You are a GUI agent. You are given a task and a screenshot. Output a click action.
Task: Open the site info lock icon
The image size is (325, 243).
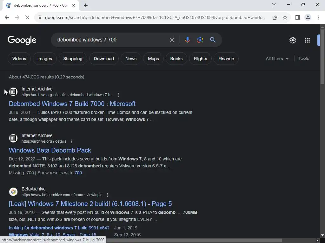[x=40, y=17]
